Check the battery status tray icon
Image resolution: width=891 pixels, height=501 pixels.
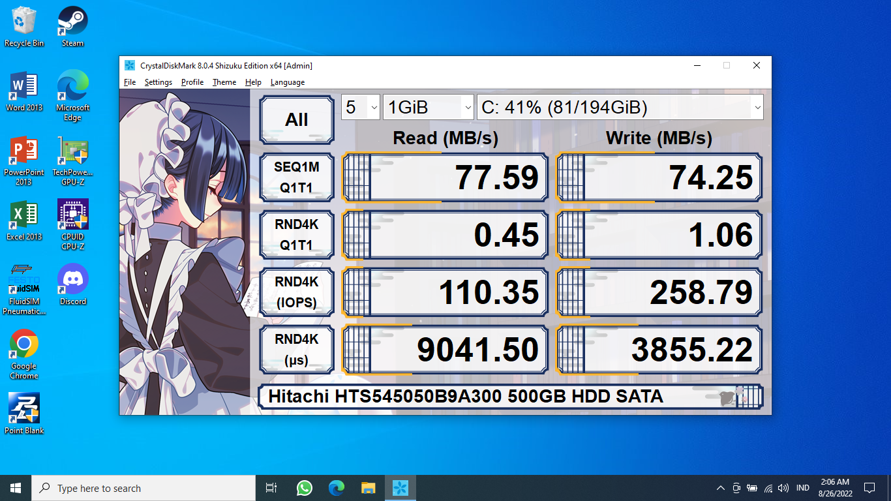pyautogui.click(x=752, y=488)
